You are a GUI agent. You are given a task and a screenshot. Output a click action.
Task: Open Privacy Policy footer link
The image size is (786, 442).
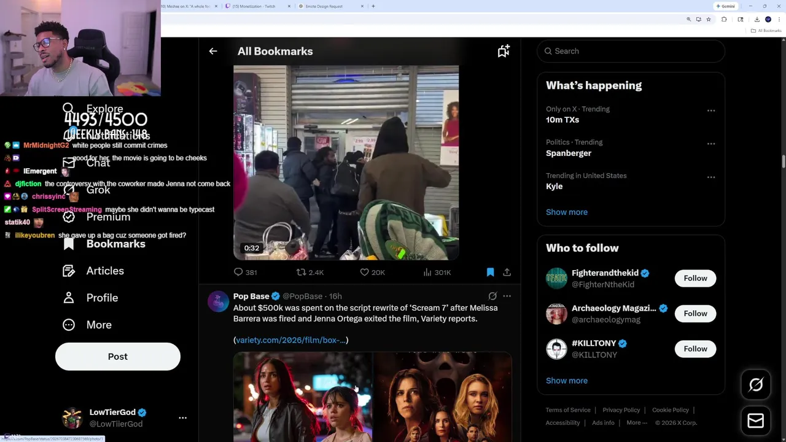pyautogui.click(x=621, y=410)
